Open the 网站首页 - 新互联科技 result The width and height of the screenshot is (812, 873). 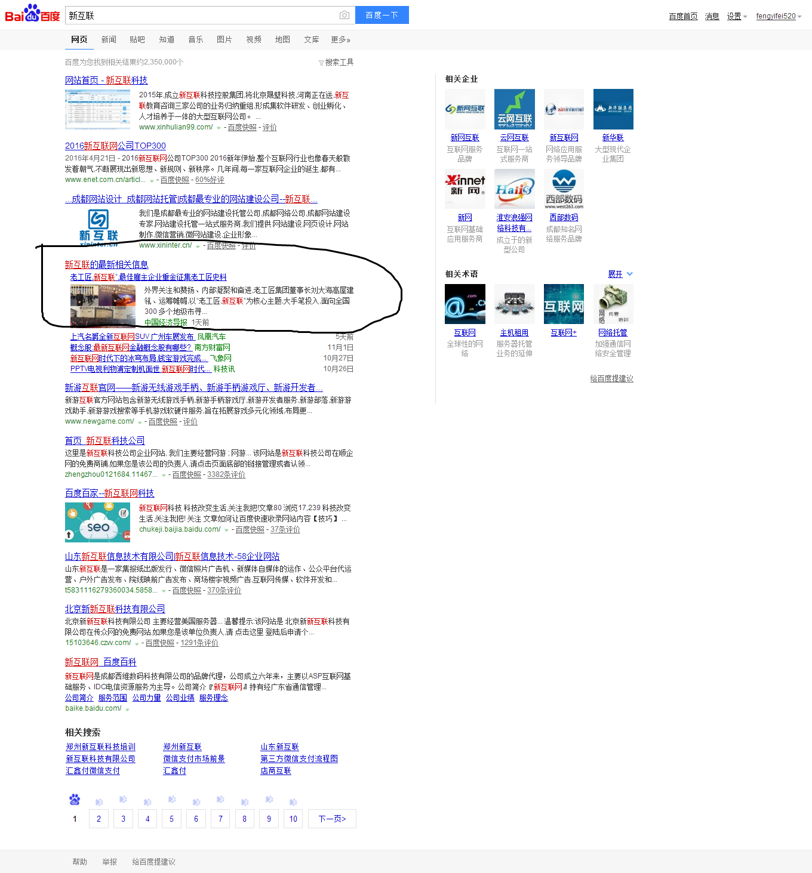pos(106,81)
